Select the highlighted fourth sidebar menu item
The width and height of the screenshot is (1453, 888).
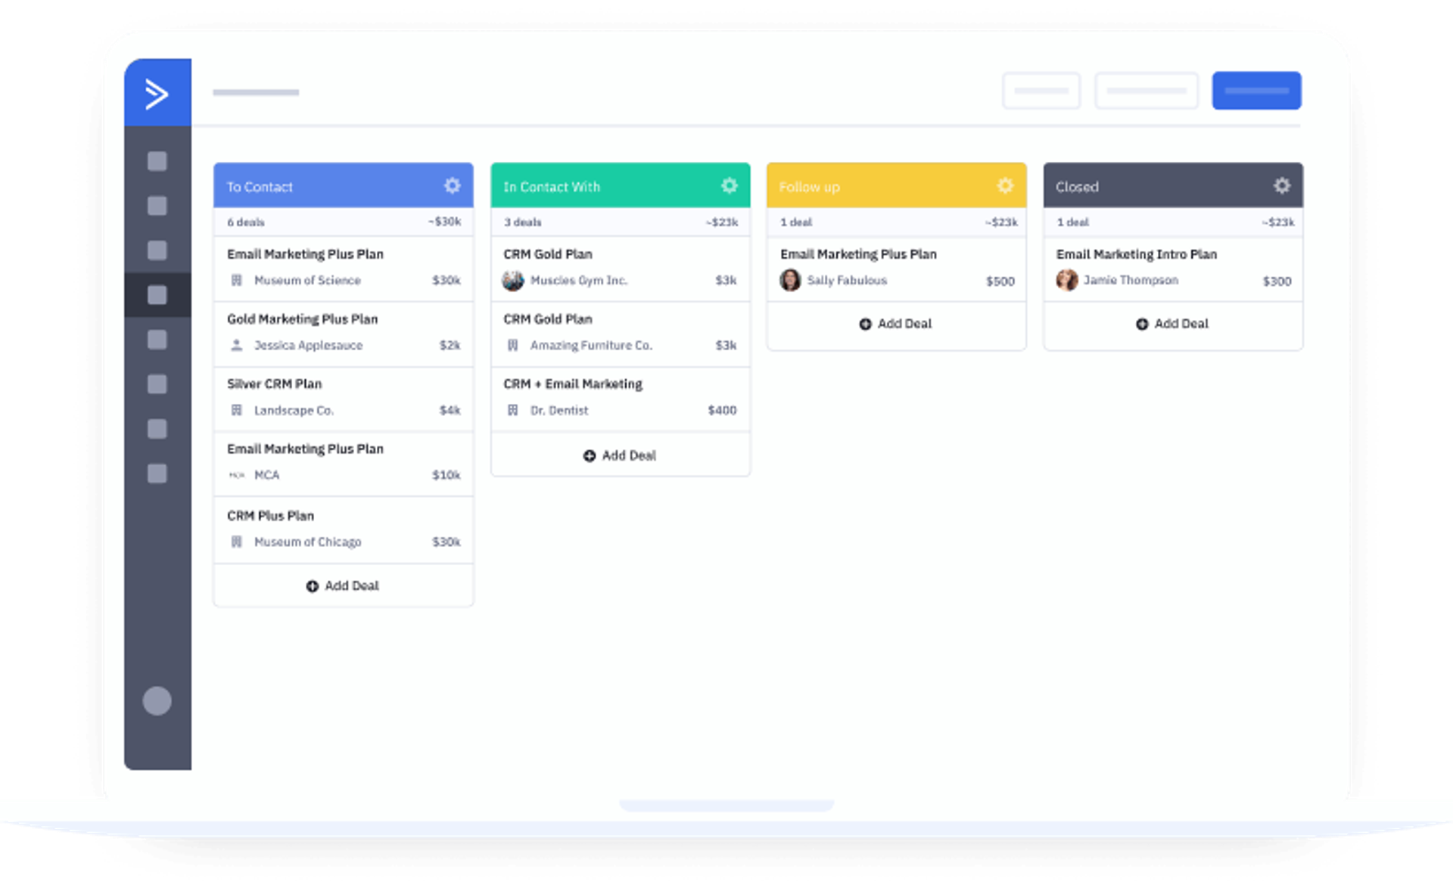pyautogui.click(x=157, y=295)
